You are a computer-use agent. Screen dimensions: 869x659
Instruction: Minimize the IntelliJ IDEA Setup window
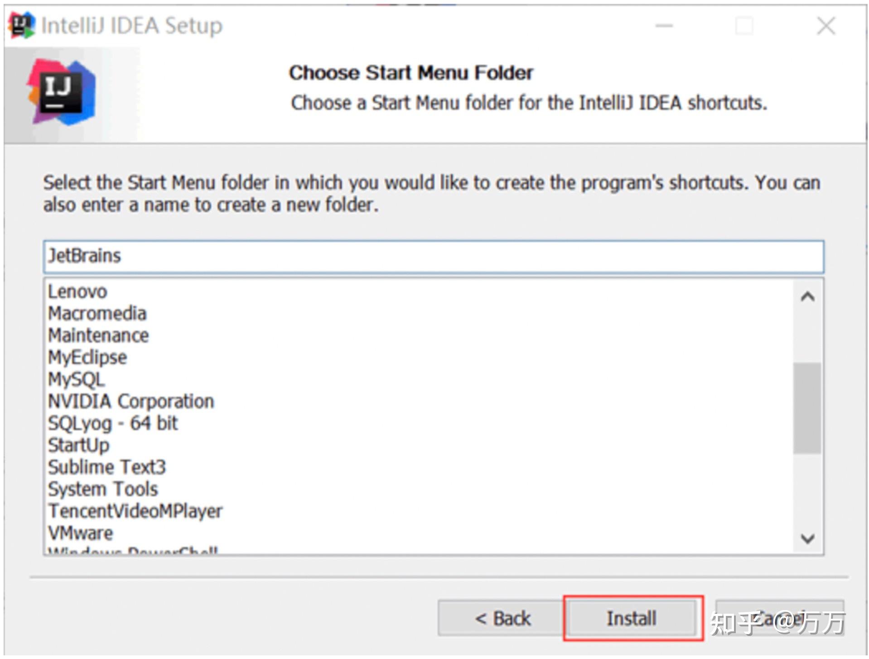664,26
